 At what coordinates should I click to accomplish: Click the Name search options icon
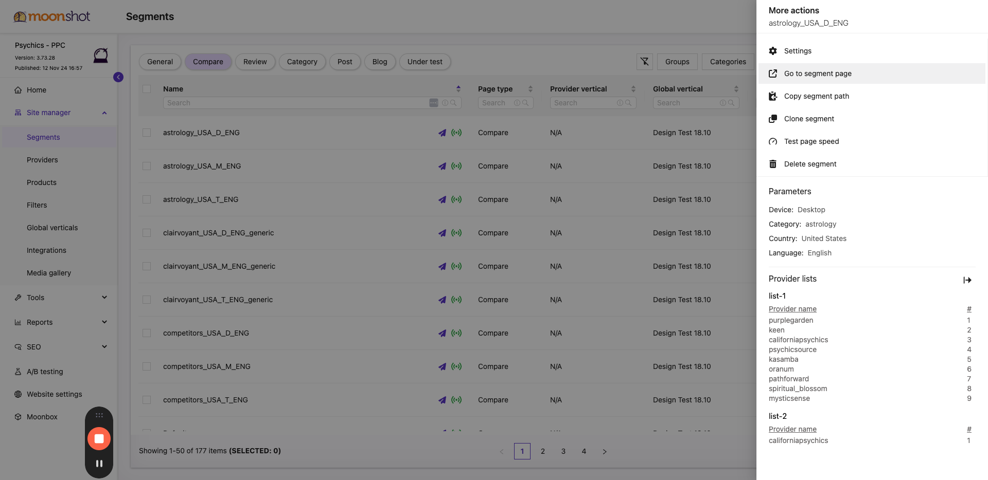434,103
